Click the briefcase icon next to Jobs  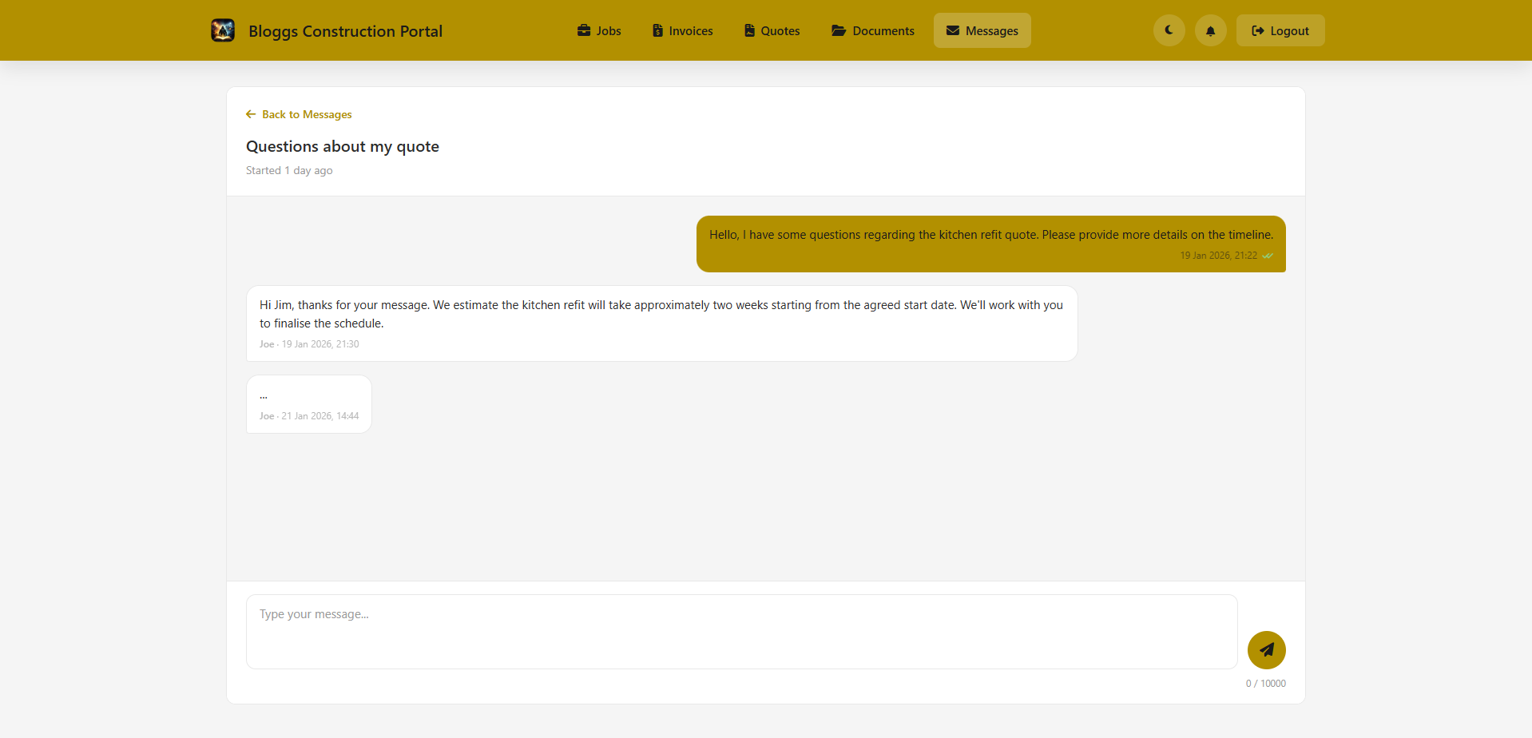tap(582, 30)
